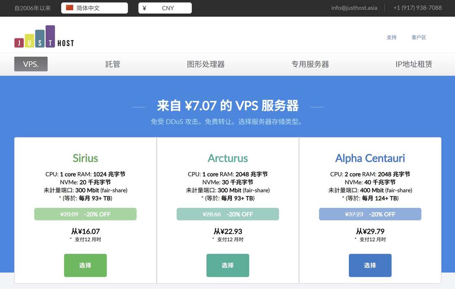Open the 客户区 link

pyautogui.click(x=419, y=37)
